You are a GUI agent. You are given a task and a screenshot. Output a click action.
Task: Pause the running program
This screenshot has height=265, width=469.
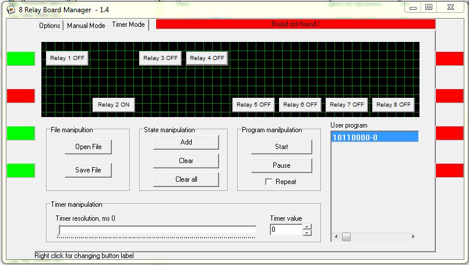coord(281,165)
